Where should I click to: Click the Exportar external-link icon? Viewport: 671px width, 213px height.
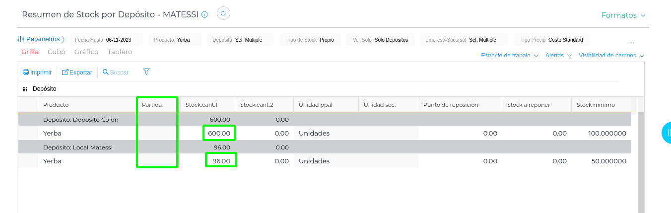coord(65,72)
